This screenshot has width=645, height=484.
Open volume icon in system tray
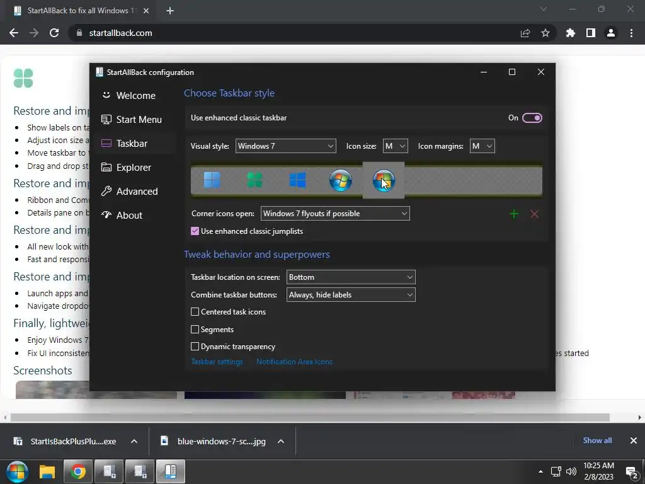pyautogui.click(x=571, y=471)
